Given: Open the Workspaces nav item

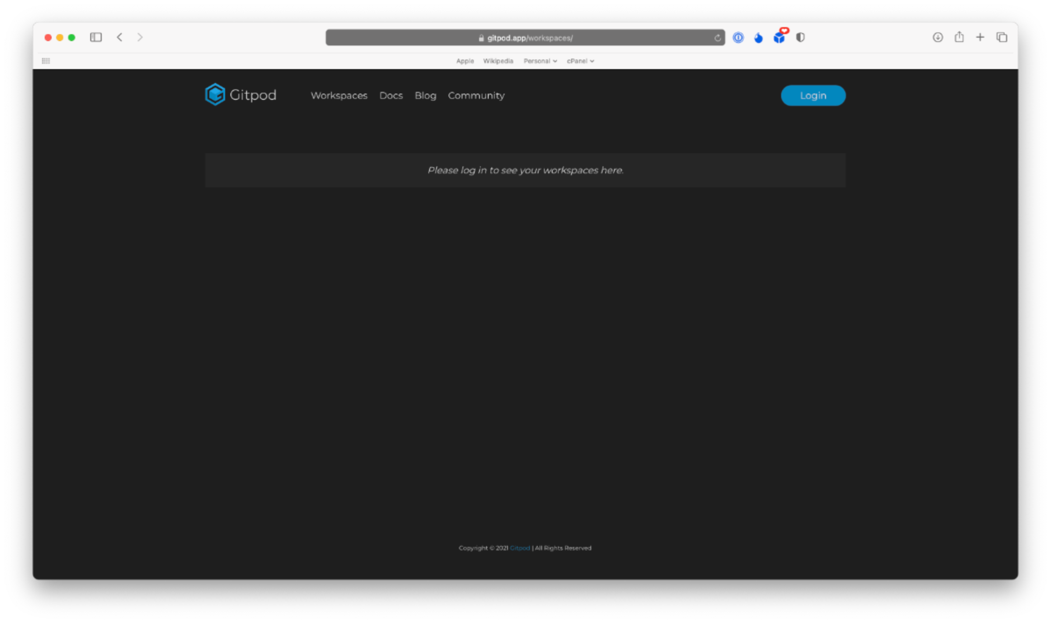Looking at the screenshot, I should click(339, 95).
